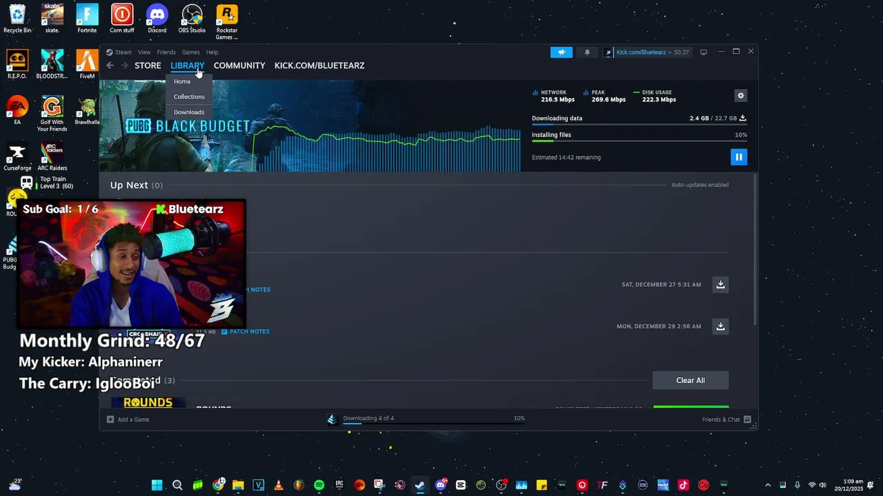
Task: Click Auto-updates enabled text
Action: click(700, 185)
